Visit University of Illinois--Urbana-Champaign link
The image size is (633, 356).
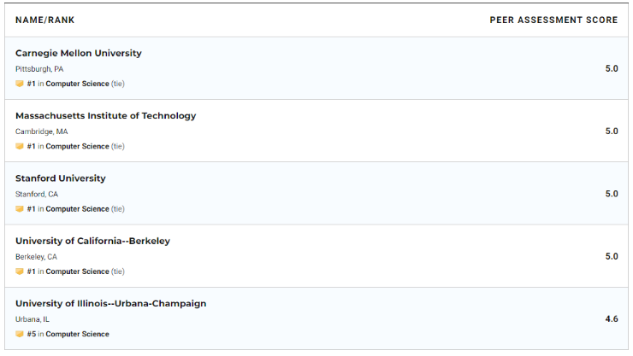[x=110, y=303]
